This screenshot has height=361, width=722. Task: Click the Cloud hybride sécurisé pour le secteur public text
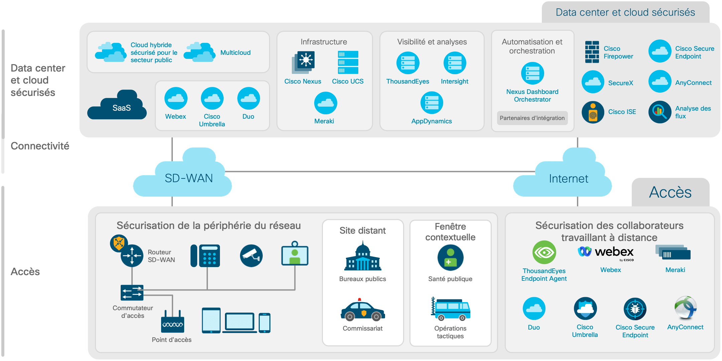coord(154,52)
